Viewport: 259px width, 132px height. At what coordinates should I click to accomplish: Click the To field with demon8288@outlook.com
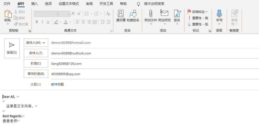point(155,53)
